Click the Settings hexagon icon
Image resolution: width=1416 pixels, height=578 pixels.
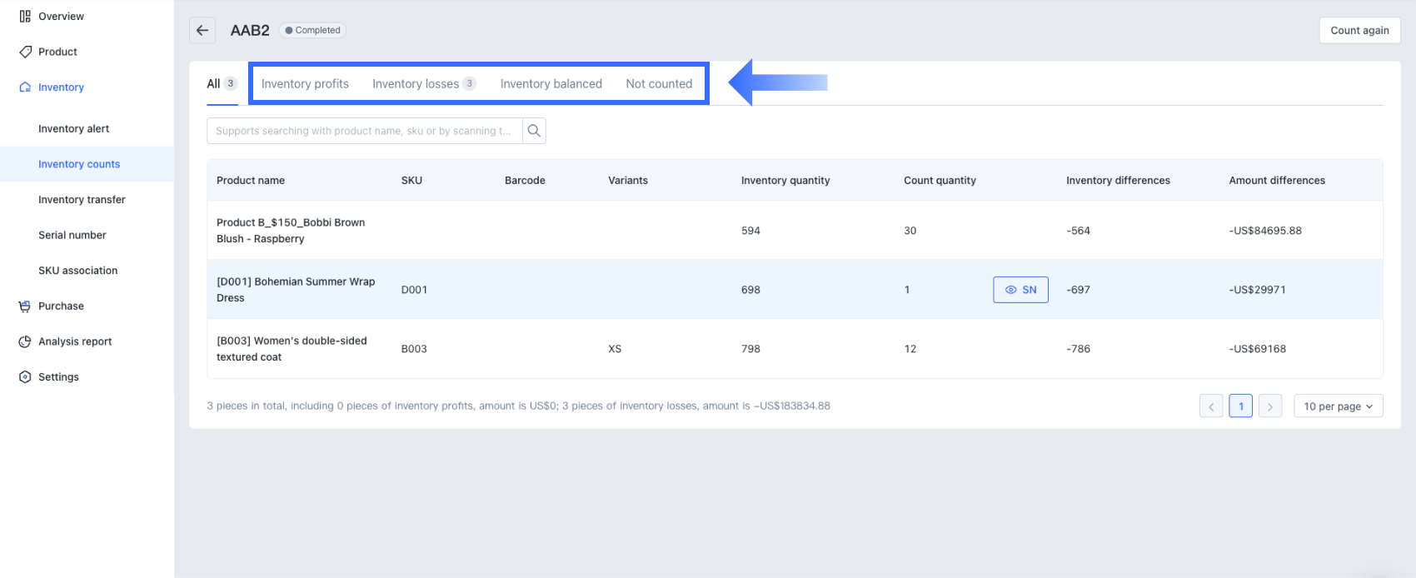[x=25, y=377]
